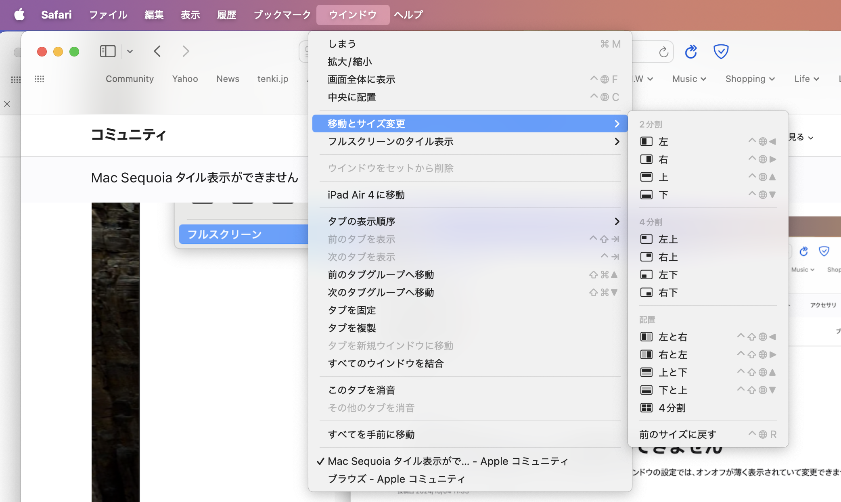
Task: Select iPad Air 4 に移動 menu item
Action: [x=366, y=195]
